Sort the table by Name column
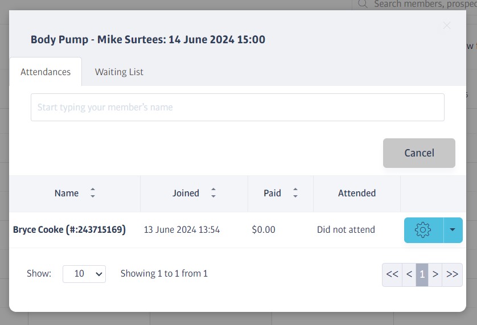 pos(92,193)
